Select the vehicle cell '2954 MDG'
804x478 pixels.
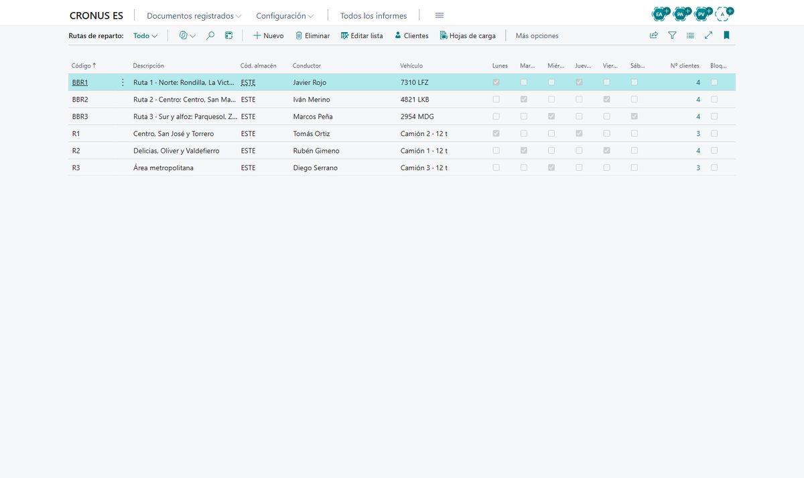[417, 116]
